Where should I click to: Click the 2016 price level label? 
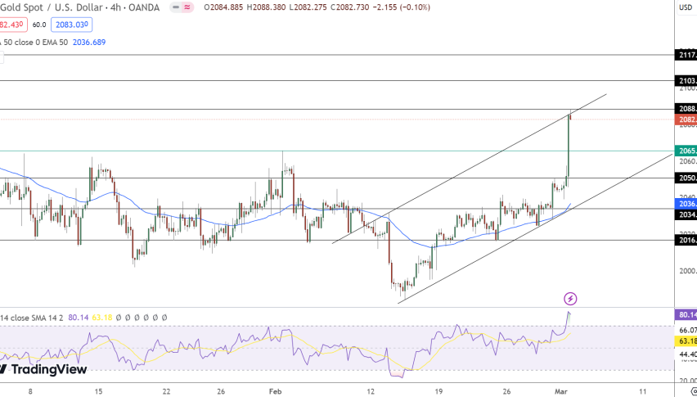[x=686, y=241]
